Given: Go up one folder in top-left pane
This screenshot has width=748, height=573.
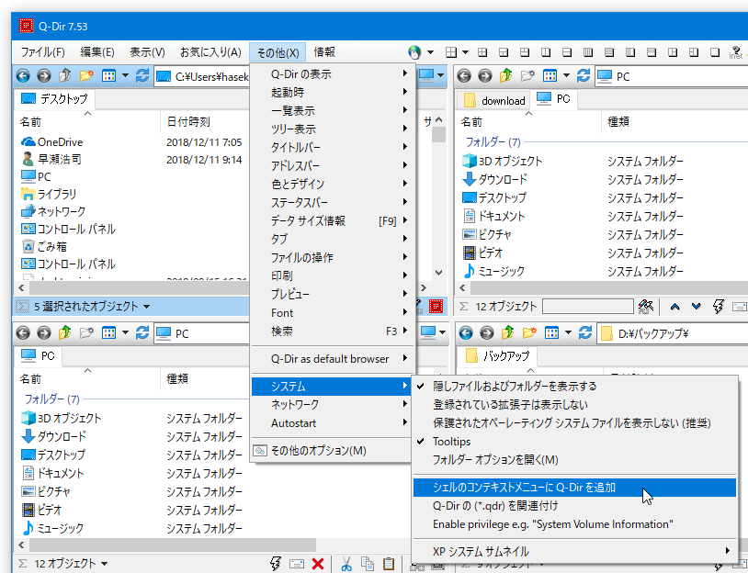Looking at the screenshot, I should pos(65,76).
